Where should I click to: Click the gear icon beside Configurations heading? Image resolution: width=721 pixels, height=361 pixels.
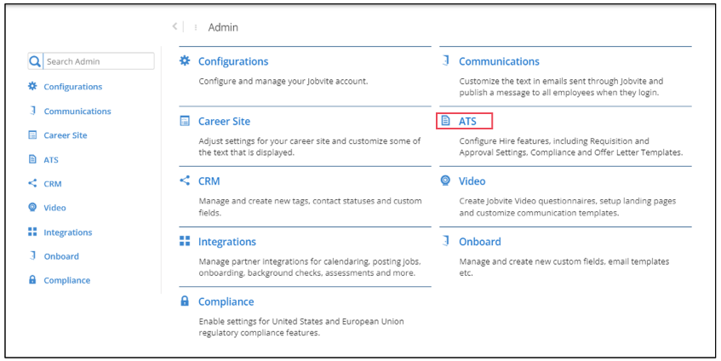point(185,61)
